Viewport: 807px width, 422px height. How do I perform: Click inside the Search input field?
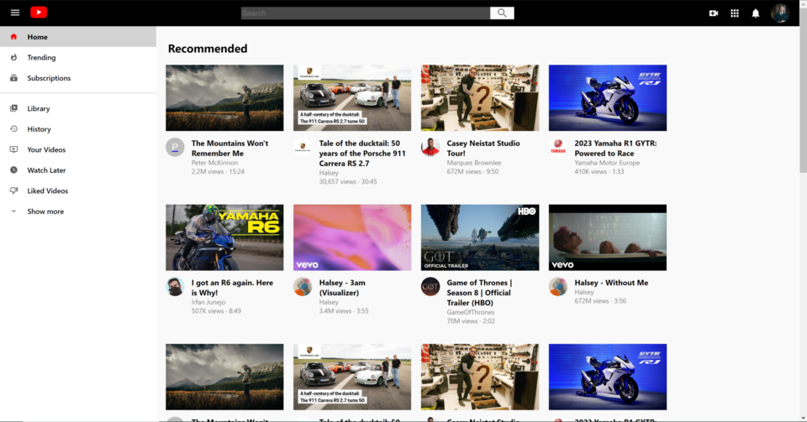[x=365, y=13]
